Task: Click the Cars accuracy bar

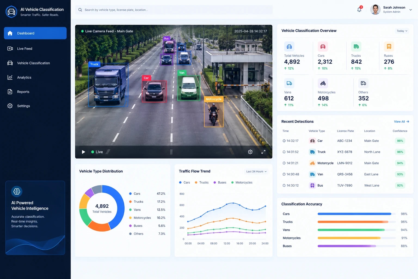Action: [x=357, y=214]
